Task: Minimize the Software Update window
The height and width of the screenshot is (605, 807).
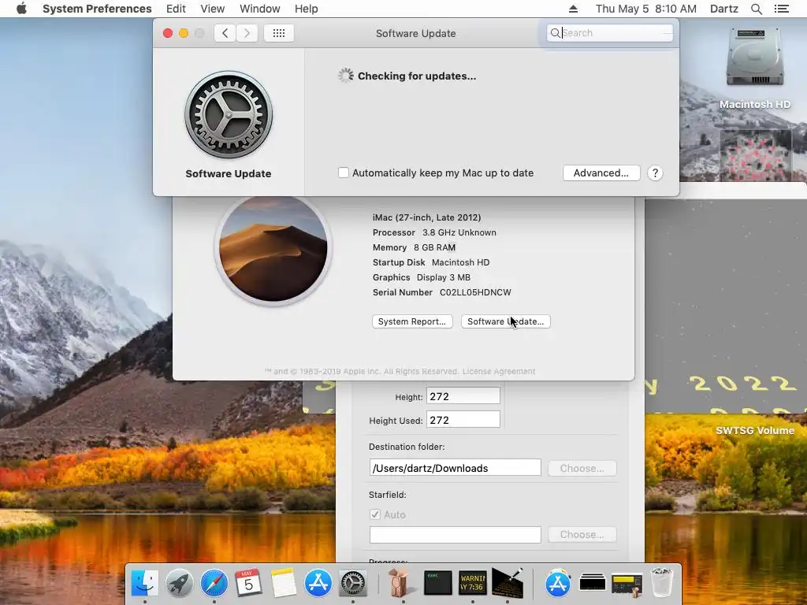Action: (184, 33)
